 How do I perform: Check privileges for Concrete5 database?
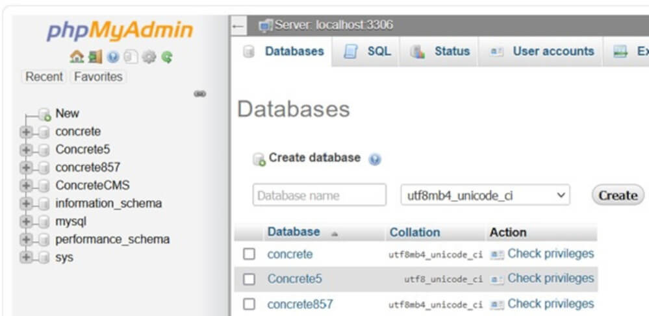click(550, 278)
